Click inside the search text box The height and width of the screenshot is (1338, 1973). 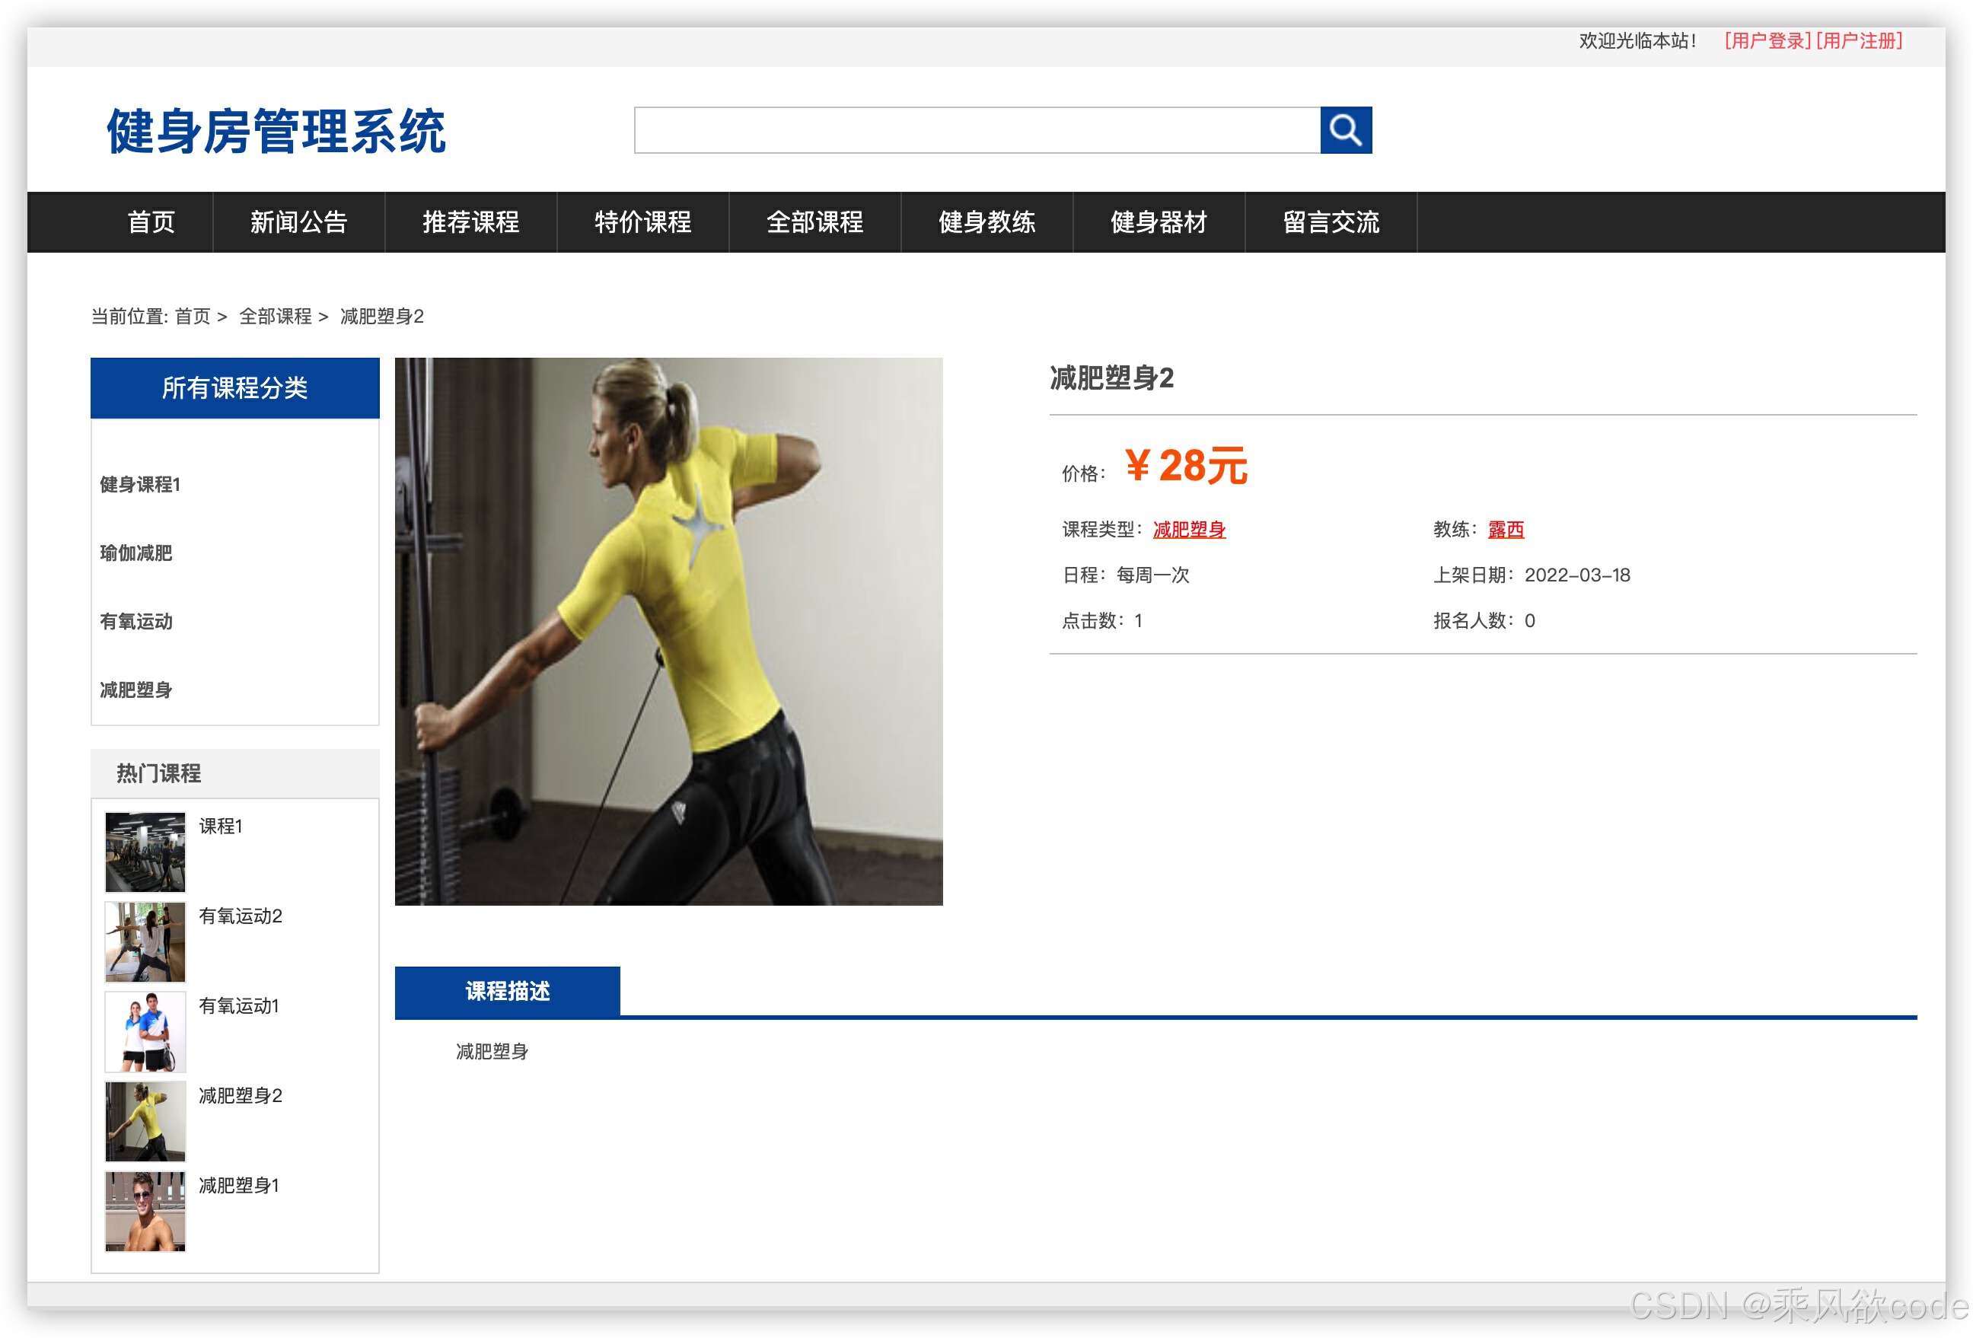(x=977, y=130)
